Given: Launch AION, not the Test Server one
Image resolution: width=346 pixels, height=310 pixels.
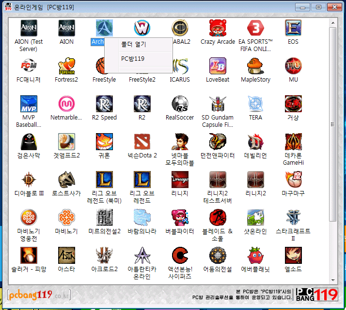Looking at the screenshot, I should pyautogui.click(x=66, y=28).
